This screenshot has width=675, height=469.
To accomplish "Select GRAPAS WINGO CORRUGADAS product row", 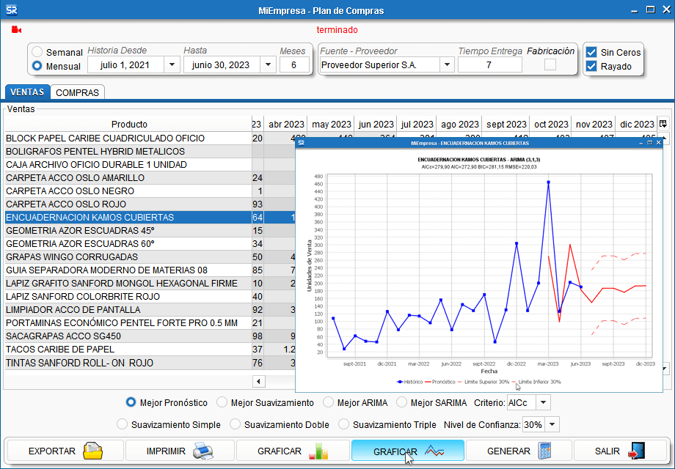I will click(72, 257).
